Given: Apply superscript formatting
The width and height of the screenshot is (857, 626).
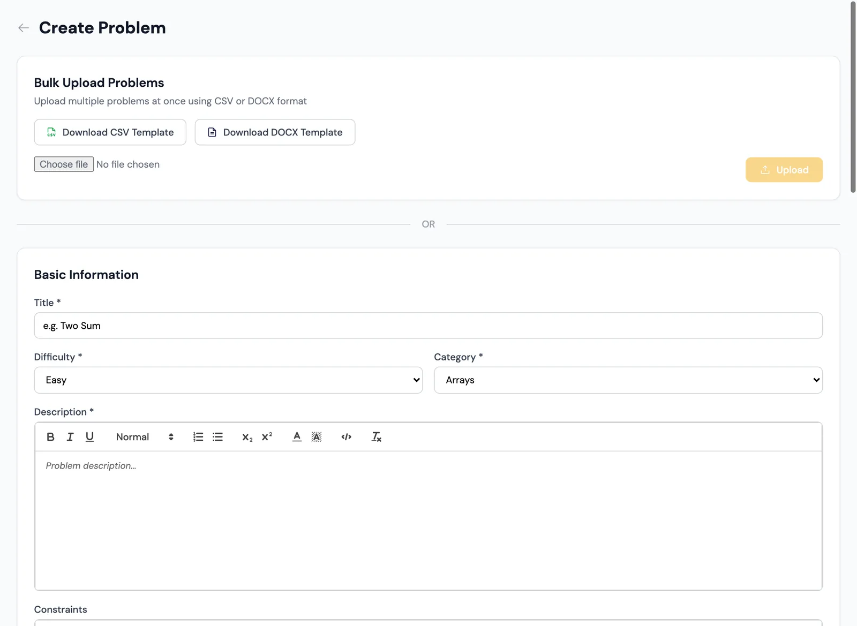Looking at the screenshot, I should 267,437.
